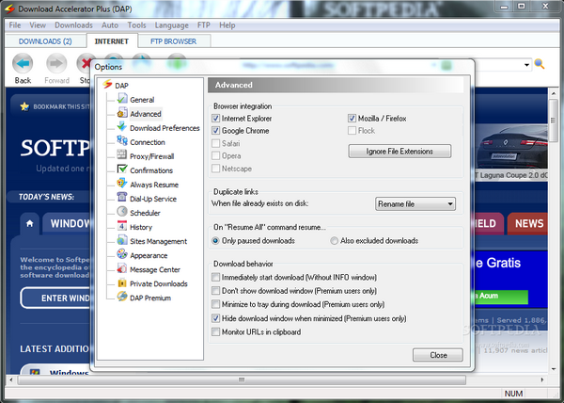Open the Help menu
The height and width of the screenshot is (403, 564).
tap(227, 25)
